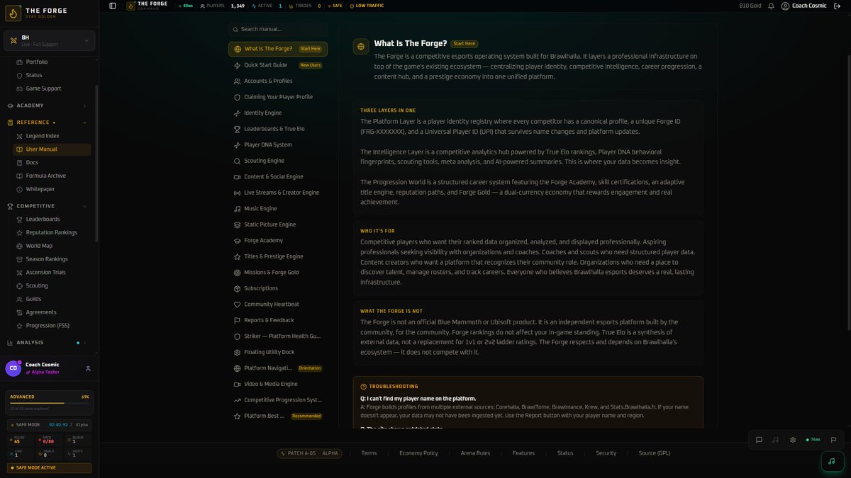Open Docs in sidebar

52,162
